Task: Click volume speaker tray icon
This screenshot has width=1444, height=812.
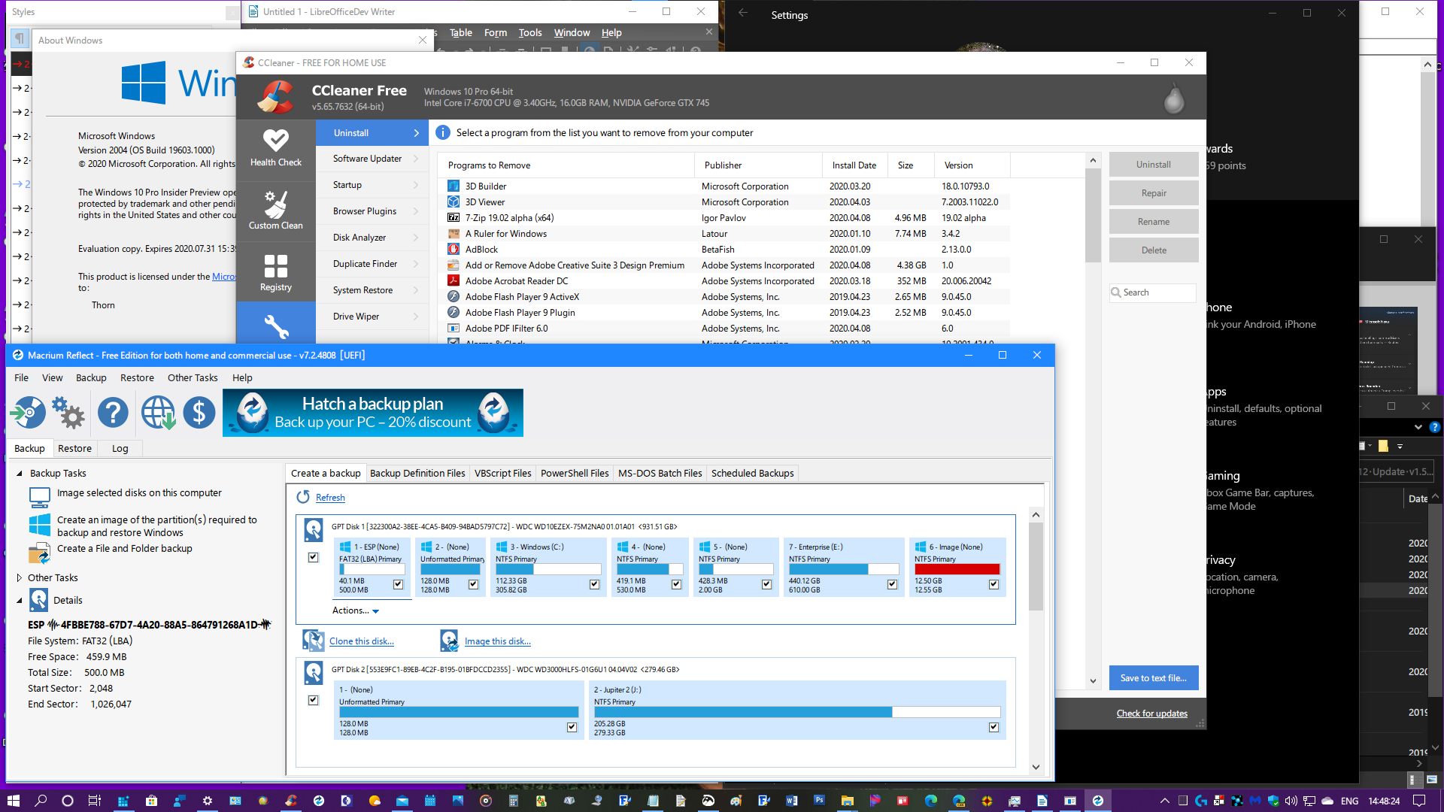Action: point(1291,801)
